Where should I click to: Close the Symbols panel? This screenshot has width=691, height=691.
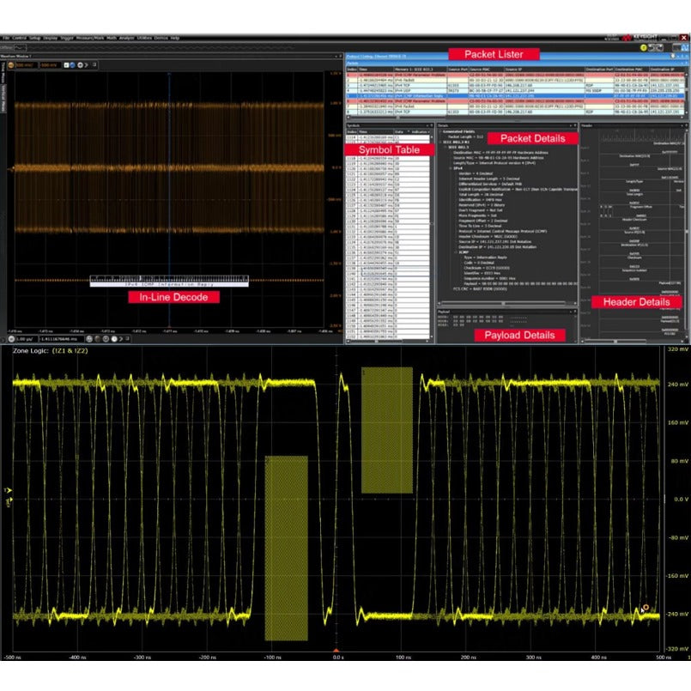pos(432,125)
